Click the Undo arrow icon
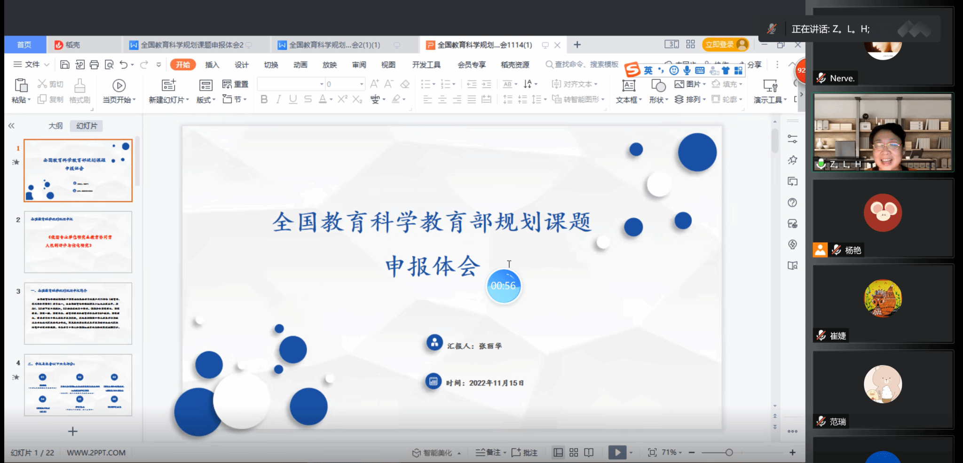The image size is (963, 463). [x=123, y=64]
